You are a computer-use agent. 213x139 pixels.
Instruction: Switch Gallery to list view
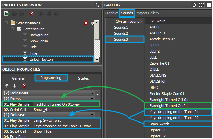pyautogui.click(x=208, y=5)
